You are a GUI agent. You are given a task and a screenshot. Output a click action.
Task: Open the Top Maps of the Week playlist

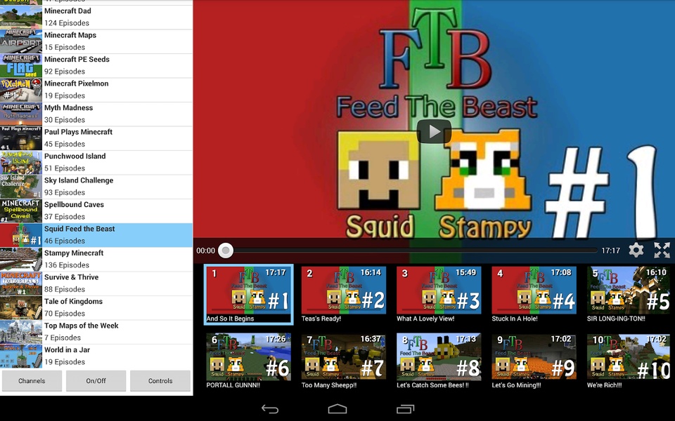96,332
